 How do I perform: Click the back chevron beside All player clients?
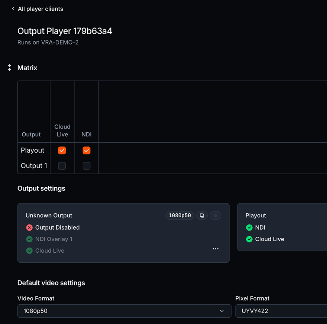(x=13, y=9)
